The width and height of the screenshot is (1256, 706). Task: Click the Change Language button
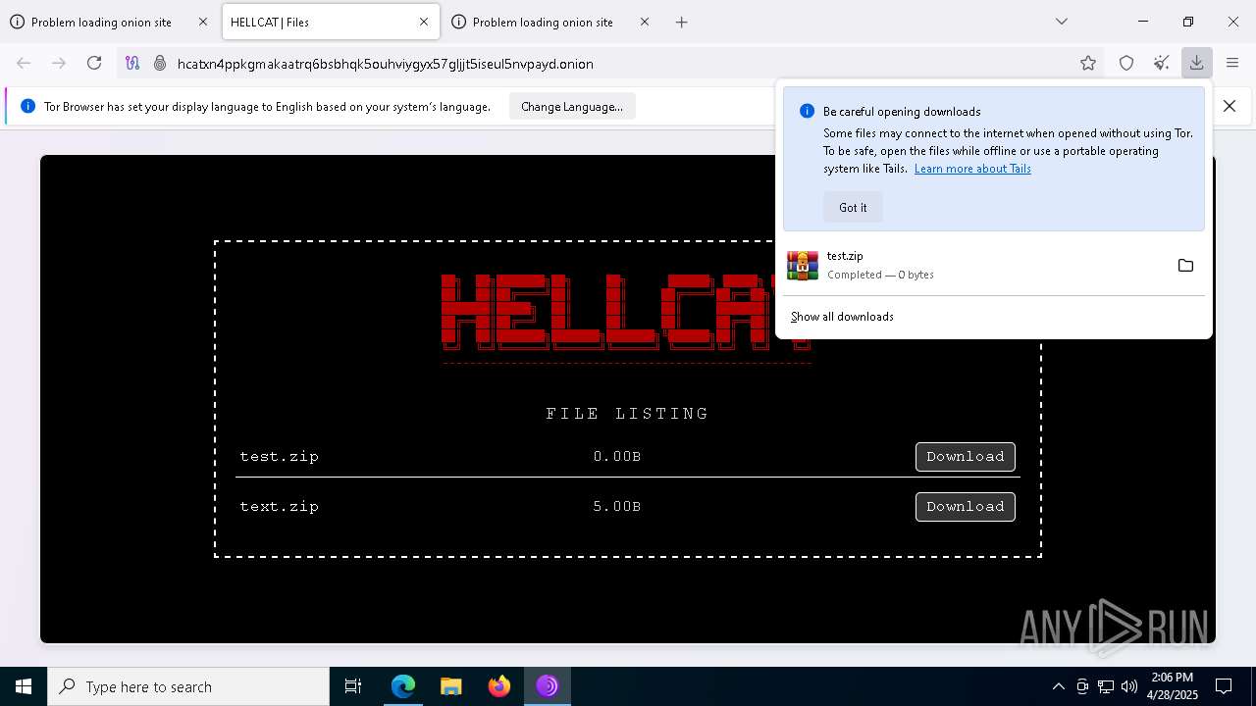572,107
